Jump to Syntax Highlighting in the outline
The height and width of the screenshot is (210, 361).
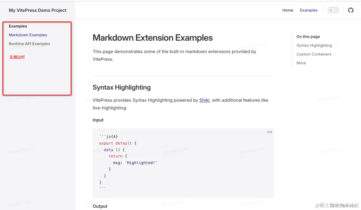pos(314,45)
